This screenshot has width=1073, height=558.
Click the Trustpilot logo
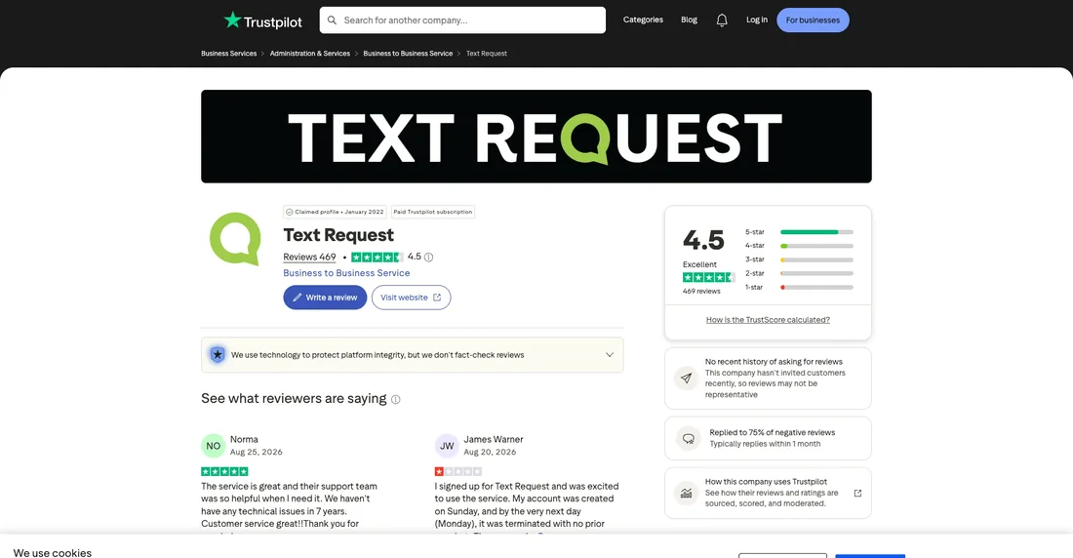262,20
